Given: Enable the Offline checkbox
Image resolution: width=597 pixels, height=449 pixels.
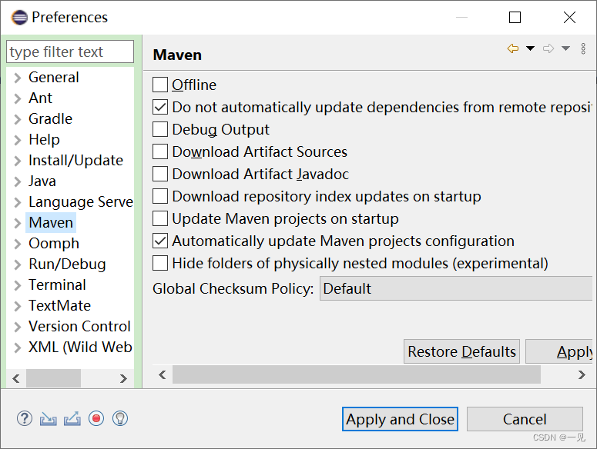Looking at the screenshot, I should pos(160,85).
